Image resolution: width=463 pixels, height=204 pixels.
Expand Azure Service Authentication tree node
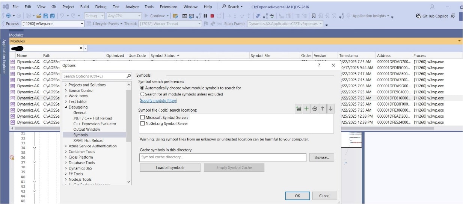(66, 146)
